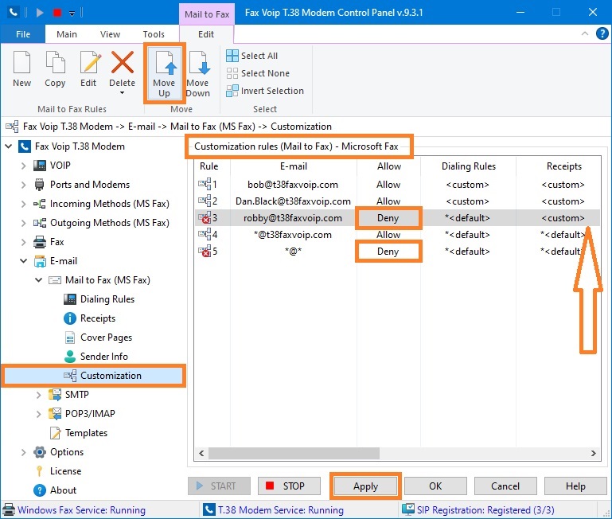This screenshot has height=519, width=612.
Task: Open quick access toolbar customize dropdown
Action: 72,14
